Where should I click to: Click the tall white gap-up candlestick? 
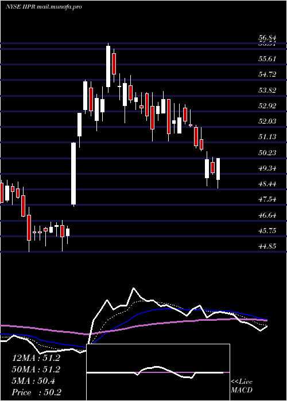pyautogui.click(x=73, y=174)
